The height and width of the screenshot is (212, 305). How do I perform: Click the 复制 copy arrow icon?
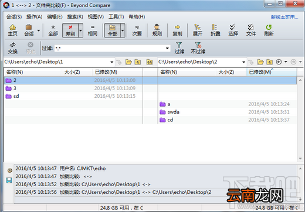pyautogui.click(x=177, y=30)
